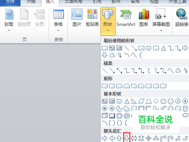
Task: Pick the cube shape
Action: [105, 116]
